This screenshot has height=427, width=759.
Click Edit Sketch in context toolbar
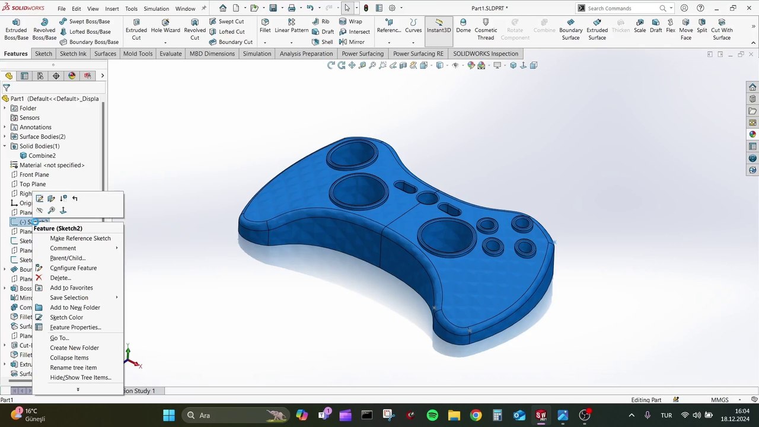click(x=40, y=199)
